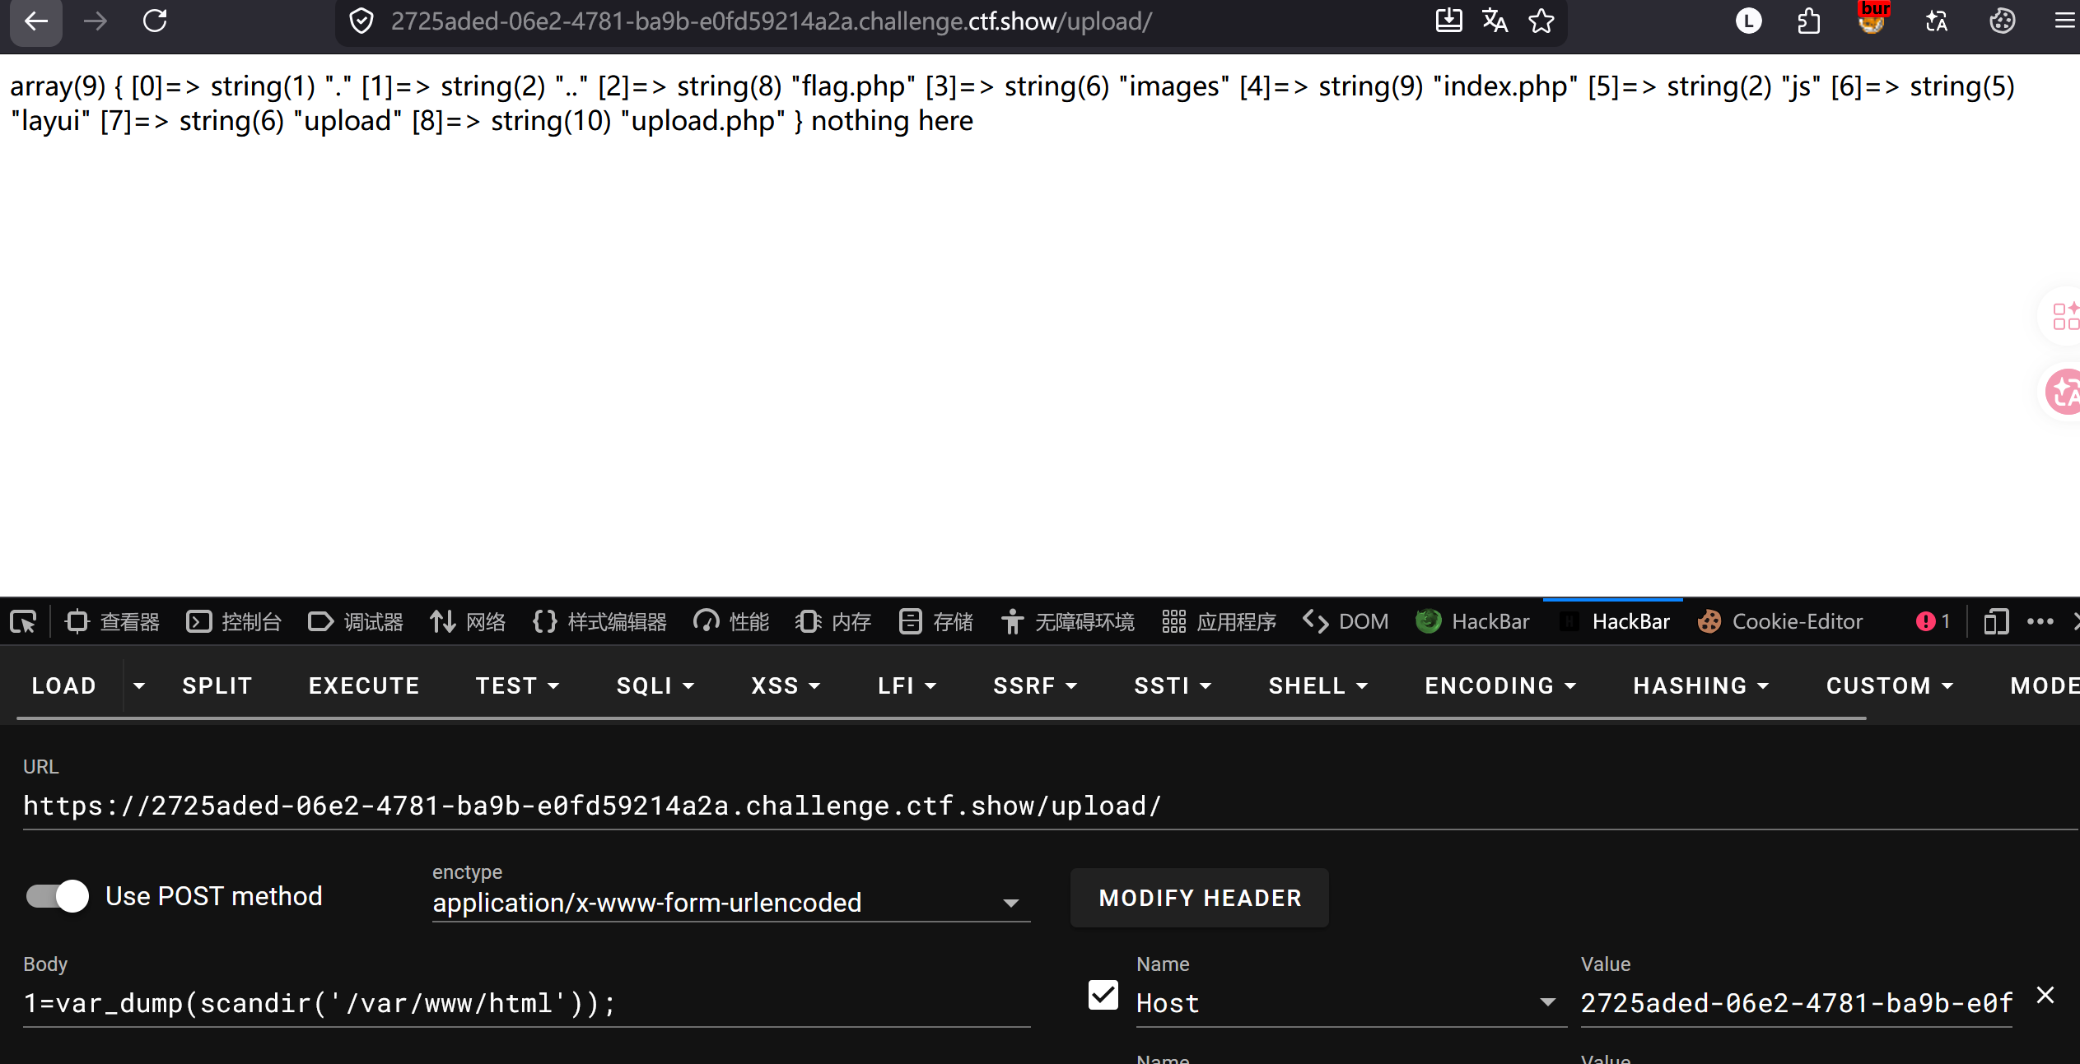Open devtools more options ellipsis
Screen dimensions: 2080x1064
[x=2040, y=621]
